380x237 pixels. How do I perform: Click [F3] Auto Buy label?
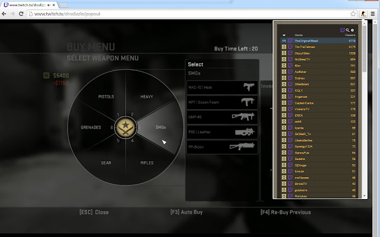(186, 212)
